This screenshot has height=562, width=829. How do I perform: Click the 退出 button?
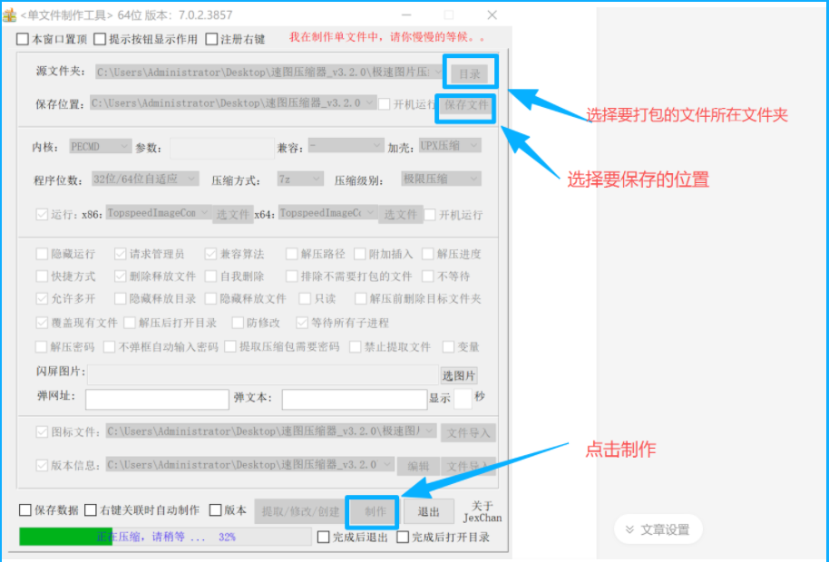429,511
